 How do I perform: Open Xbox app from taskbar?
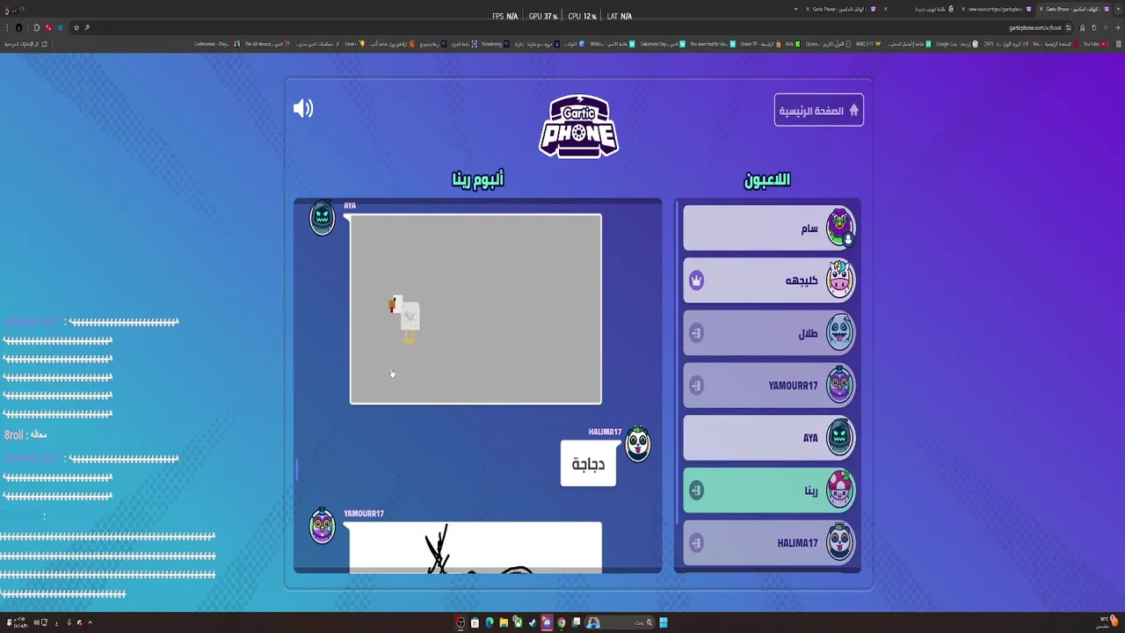coord(518,622)
